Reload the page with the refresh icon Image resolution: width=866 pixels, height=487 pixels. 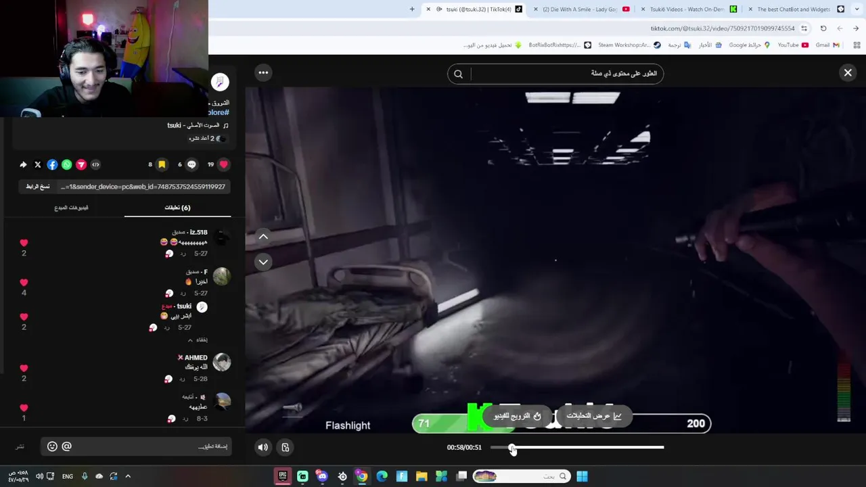click(x=823, y=28)
